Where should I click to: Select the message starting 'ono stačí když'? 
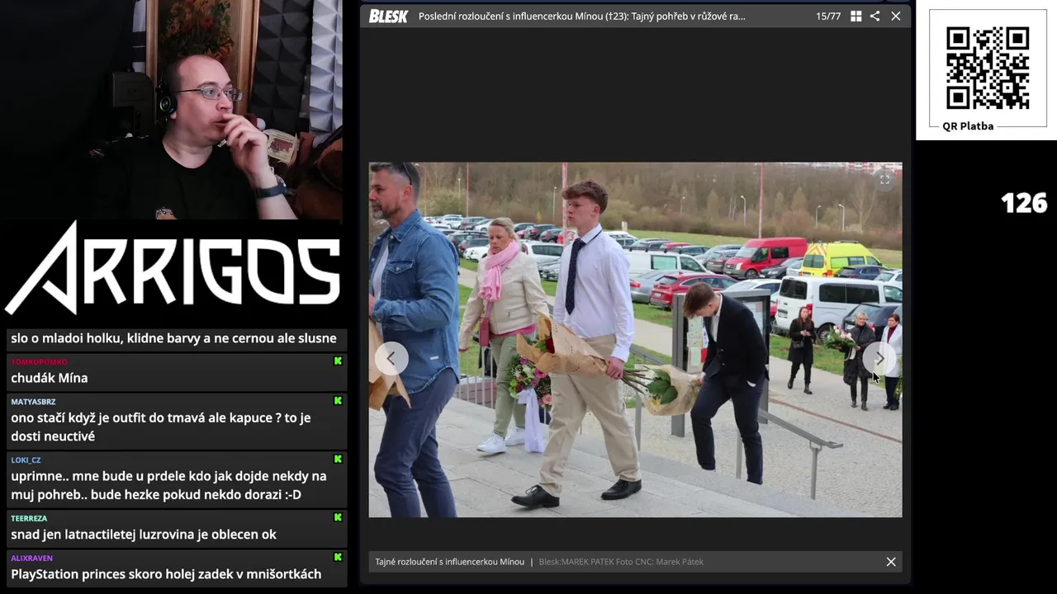click(161, 427)
